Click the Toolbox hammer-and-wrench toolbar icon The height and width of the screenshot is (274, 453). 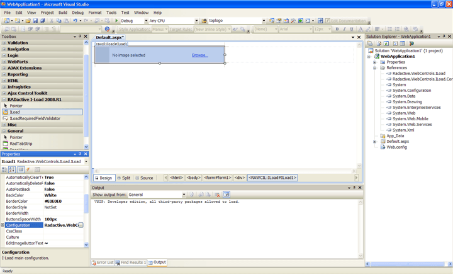(x=293, y=21)
